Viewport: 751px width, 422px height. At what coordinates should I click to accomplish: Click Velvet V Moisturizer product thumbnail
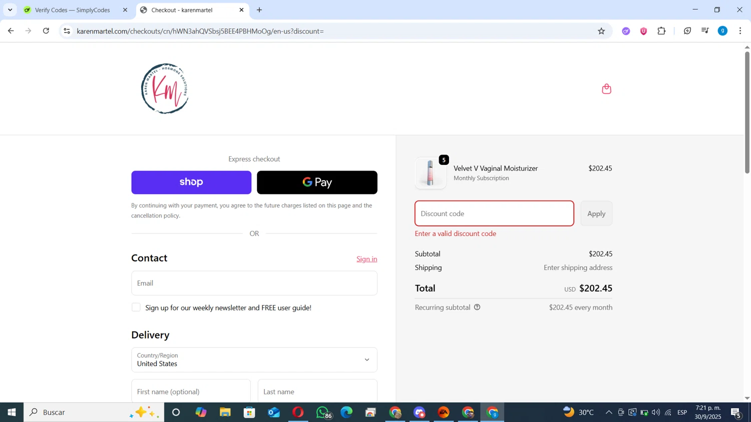[431, 172]
